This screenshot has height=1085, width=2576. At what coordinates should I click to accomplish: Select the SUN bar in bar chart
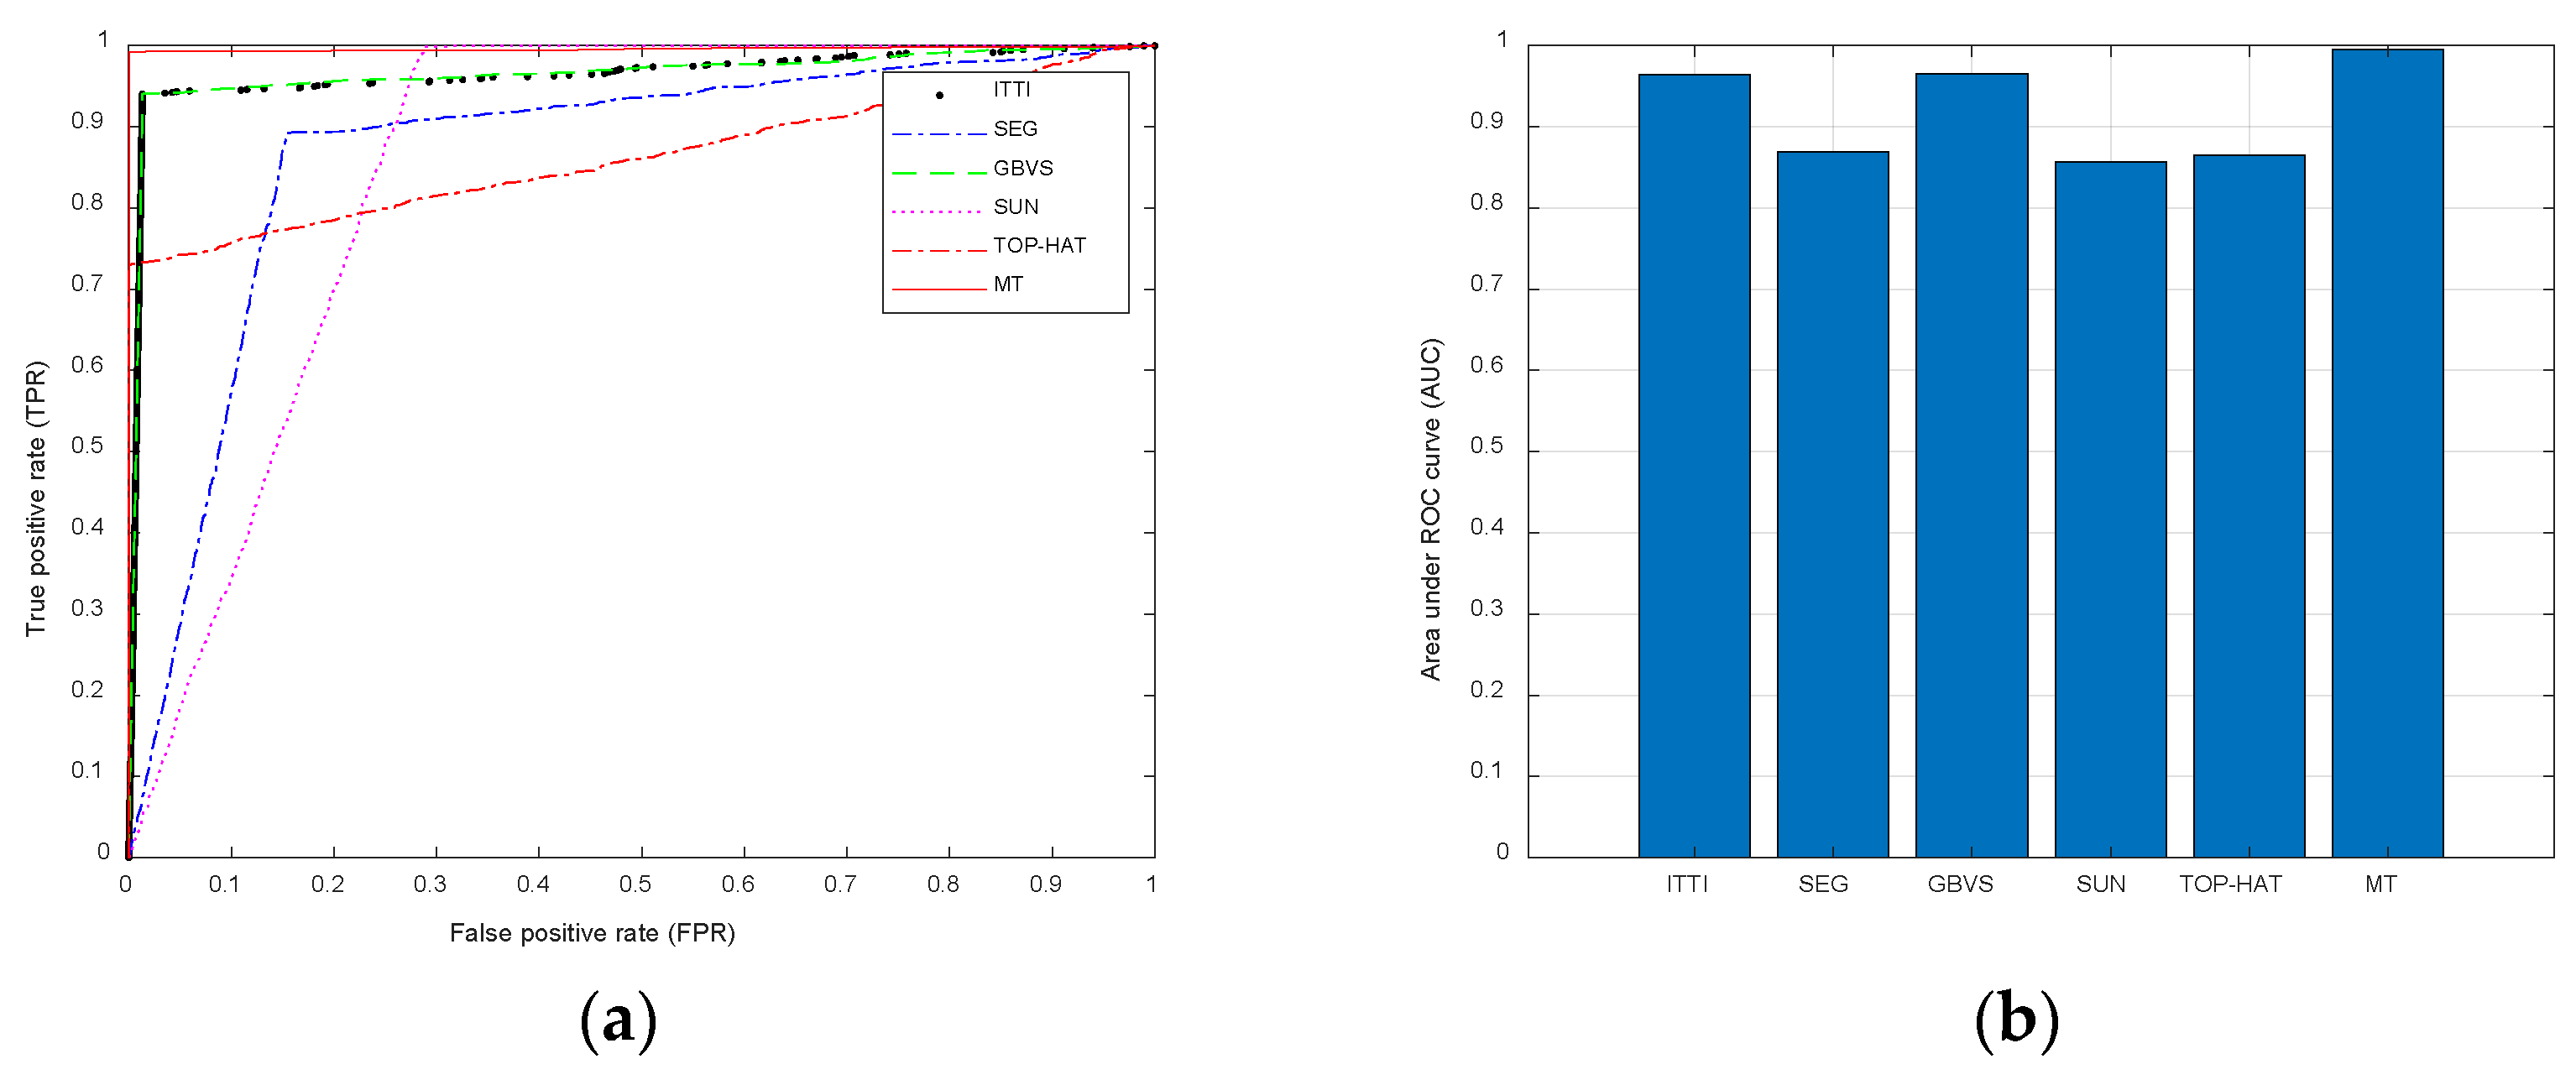[x=2110, y=510]
